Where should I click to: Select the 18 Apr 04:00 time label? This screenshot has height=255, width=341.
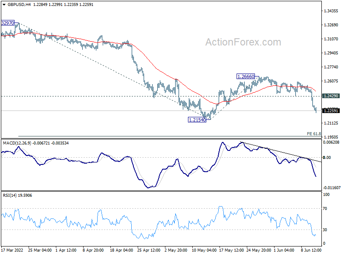click(121, 250)
